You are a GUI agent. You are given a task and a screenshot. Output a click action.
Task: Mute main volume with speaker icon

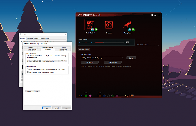pos(127,43)
